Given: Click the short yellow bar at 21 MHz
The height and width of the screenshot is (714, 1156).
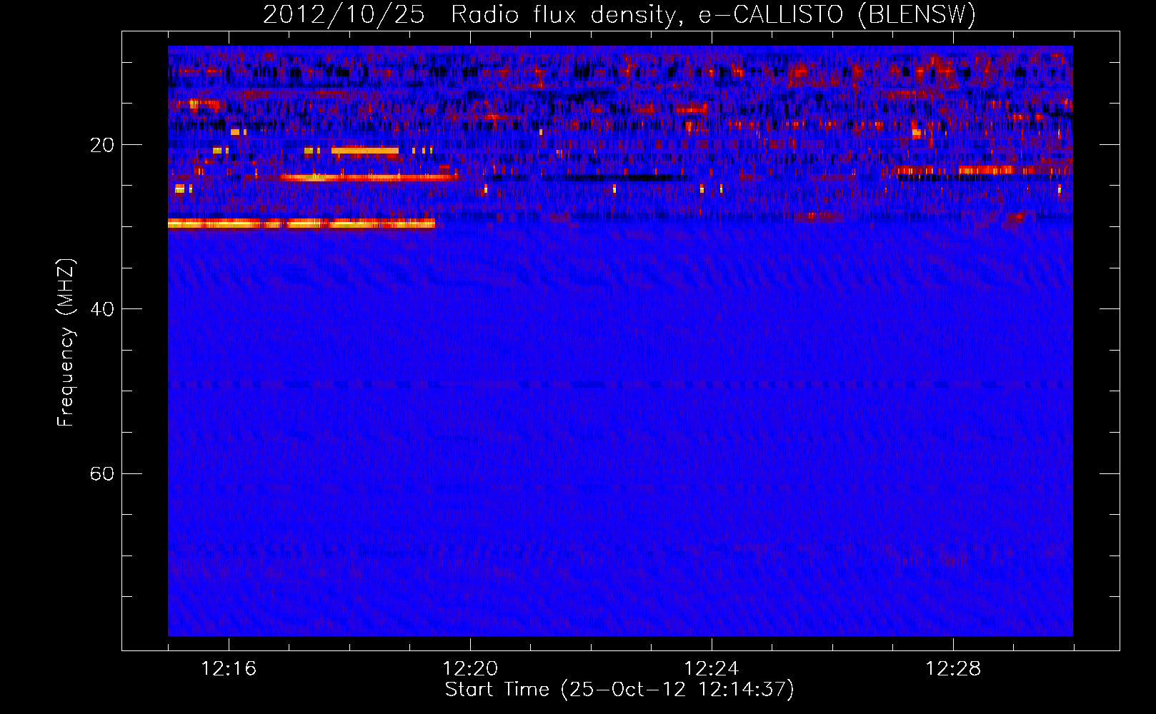Looking at the screenshot, I should 364,151.
